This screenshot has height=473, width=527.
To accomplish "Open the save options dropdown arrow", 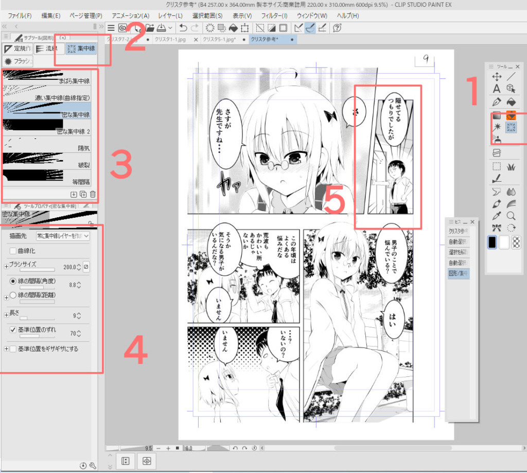I will 170,28.
